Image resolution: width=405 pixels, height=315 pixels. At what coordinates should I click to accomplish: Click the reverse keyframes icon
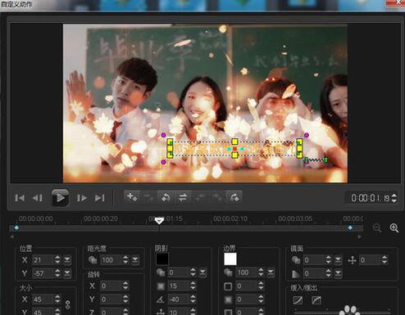[166, 197]
